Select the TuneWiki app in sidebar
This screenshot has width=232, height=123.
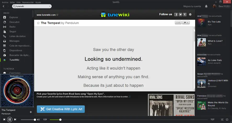tap(14, 60)
